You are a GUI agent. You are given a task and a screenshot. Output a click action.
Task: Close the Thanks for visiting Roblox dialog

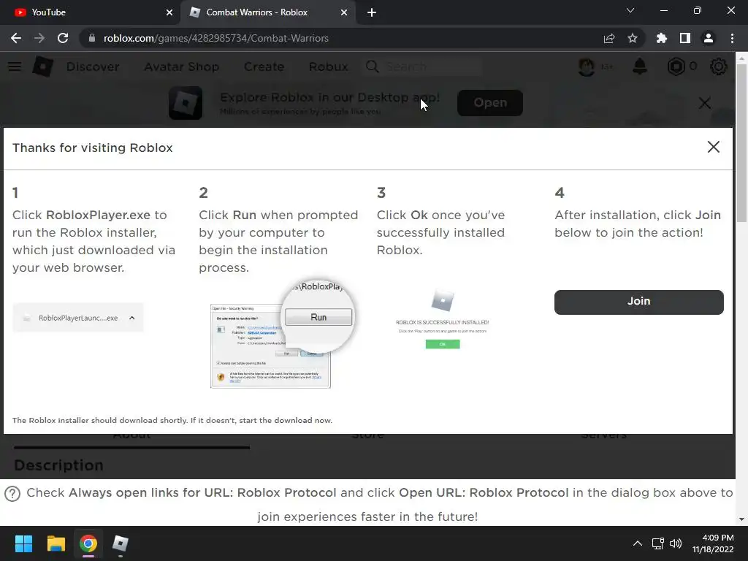pos(713,147)
